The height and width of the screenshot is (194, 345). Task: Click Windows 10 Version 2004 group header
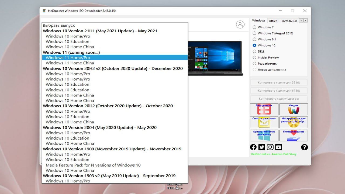pyautogui.click(x=115, y=127)
